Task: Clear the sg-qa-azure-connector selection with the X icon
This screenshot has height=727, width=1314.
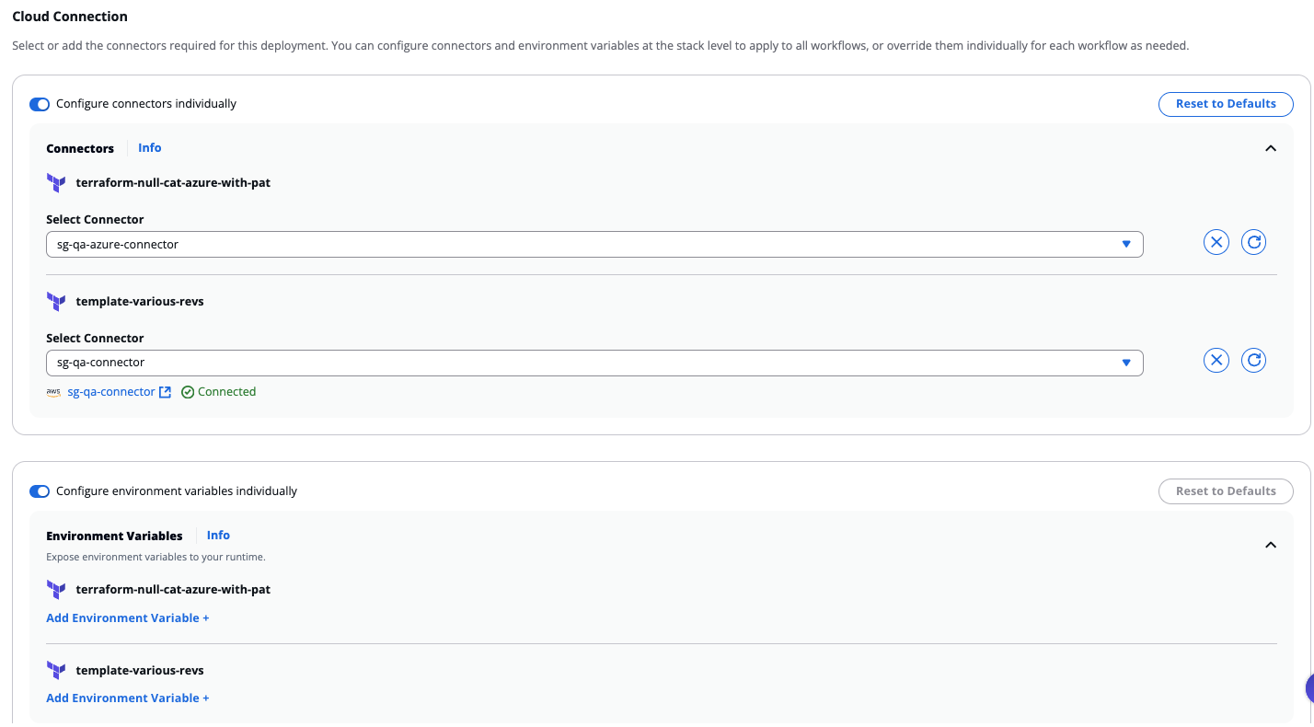Action: click(1216, 242)
